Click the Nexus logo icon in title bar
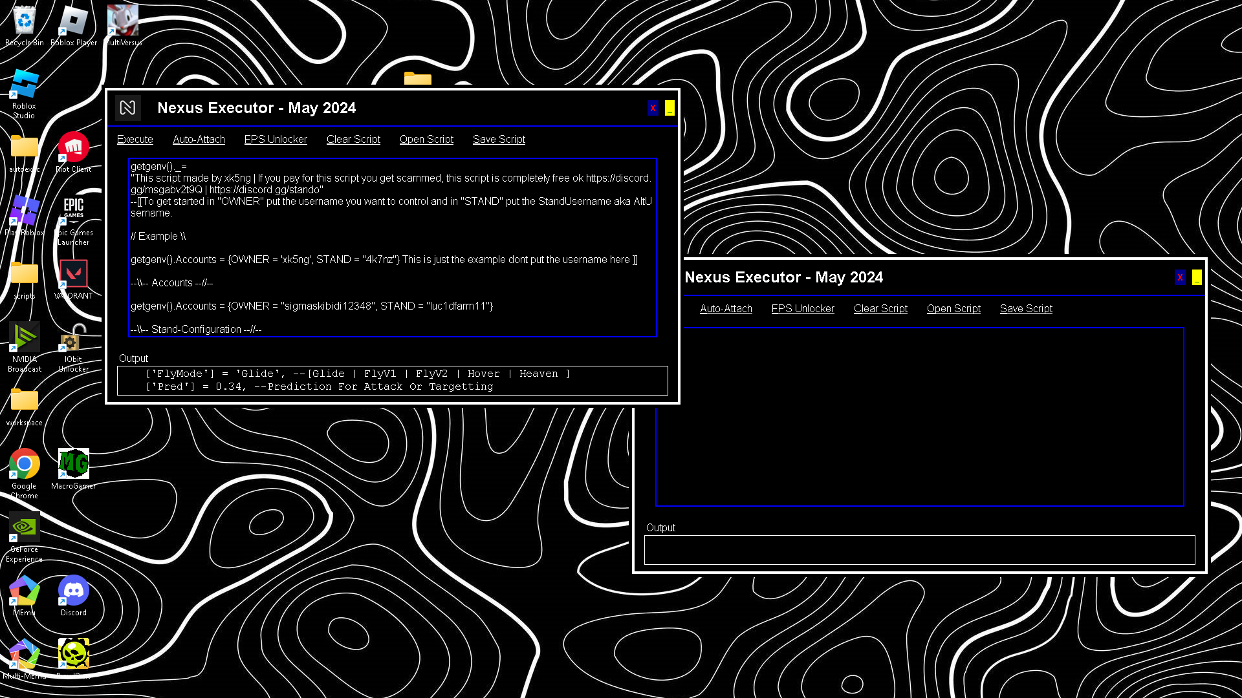 point(127,108)
